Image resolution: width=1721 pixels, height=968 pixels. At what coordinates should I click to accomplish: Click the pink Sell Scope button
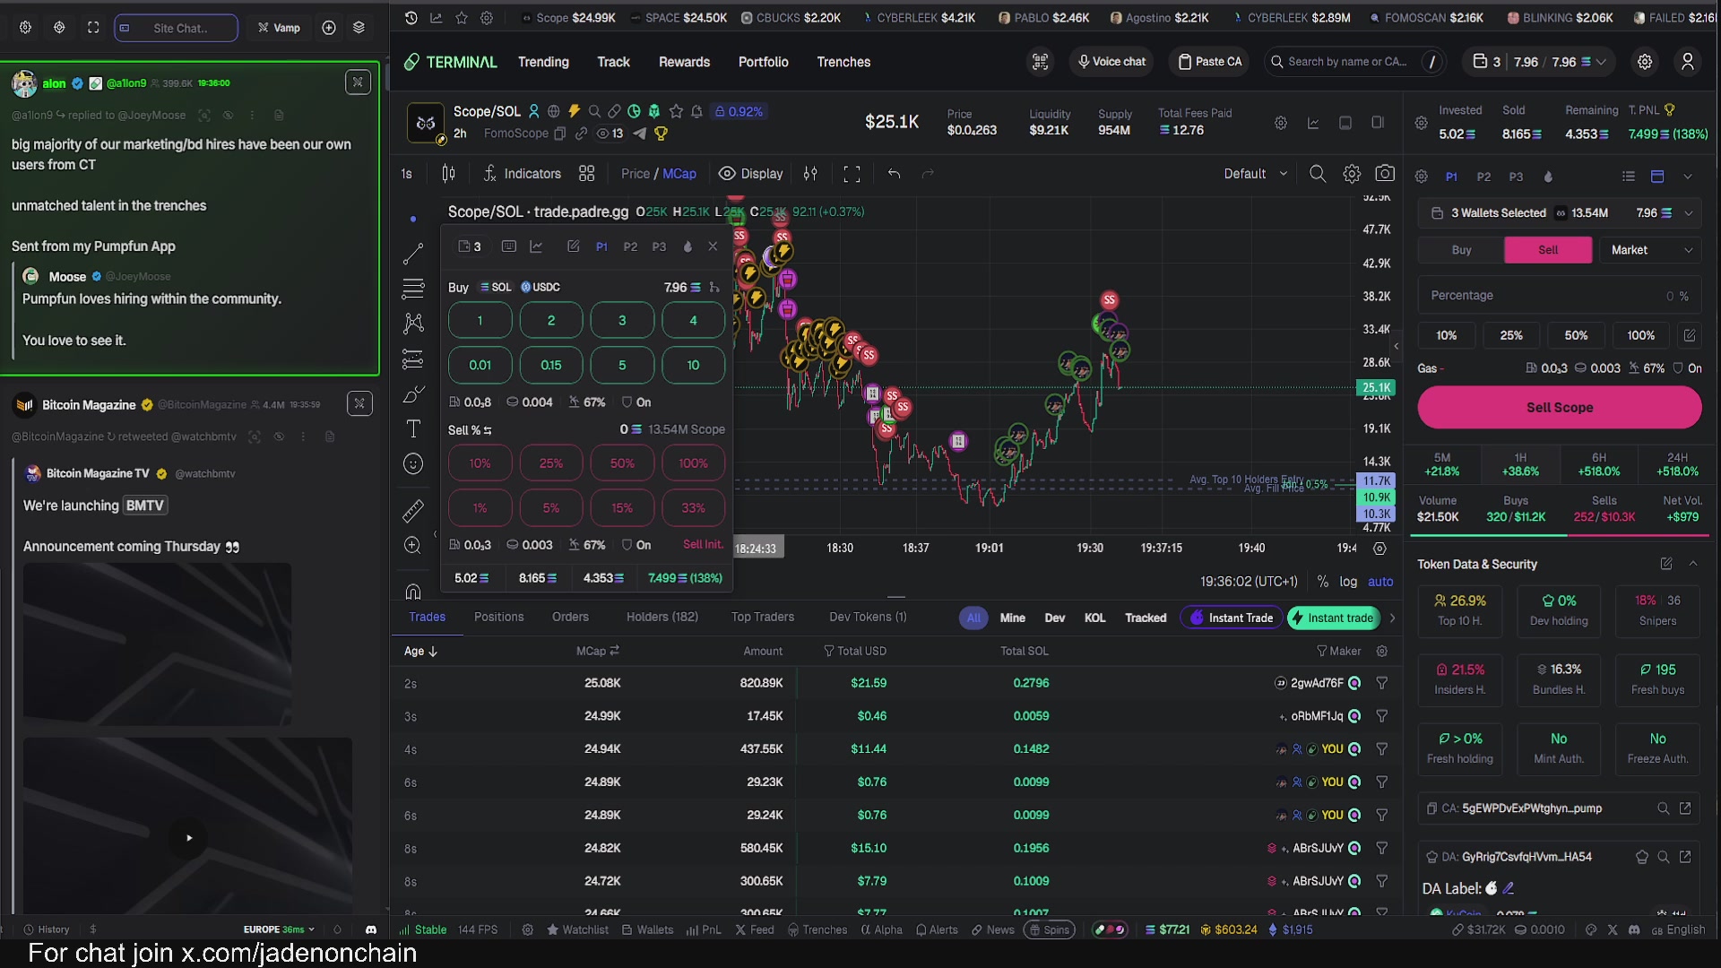1559,408
